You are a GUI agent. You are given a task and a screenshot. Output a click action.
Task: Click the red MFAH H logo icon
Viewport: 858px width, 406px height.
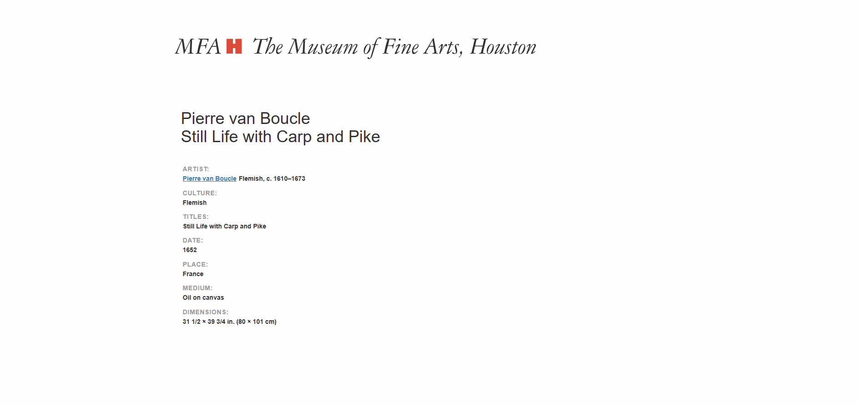[x=234, y=46]
